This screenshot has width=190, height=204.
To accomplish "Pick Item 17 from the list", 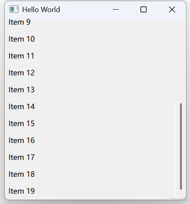I will click(90, 157).
